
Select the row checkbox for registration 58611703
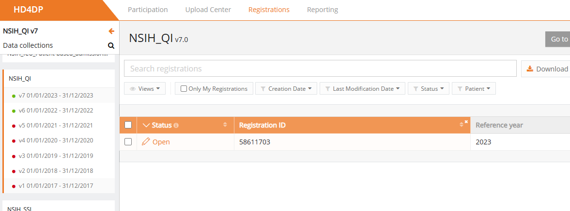click(128, 142)
